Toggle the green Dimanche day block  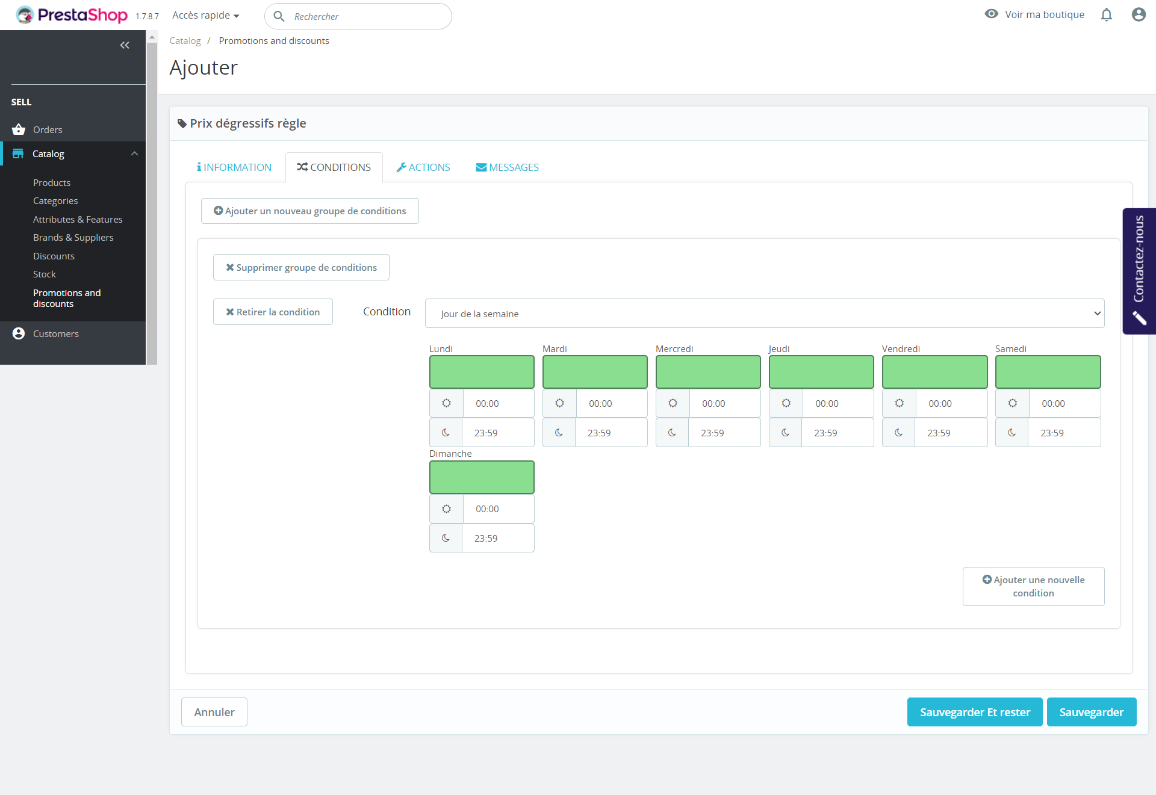coord(482,477)
